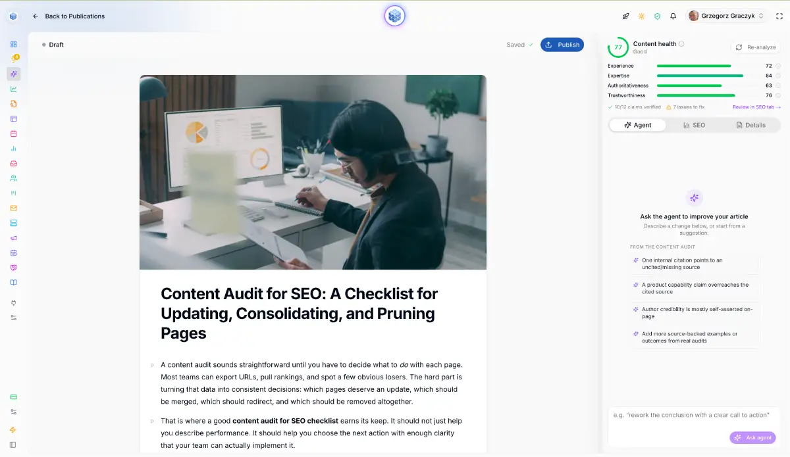Select suggestion about product capability claim overreach
Image resolution: width=790 pixels, height=457 pixels.
click(695, 288)
